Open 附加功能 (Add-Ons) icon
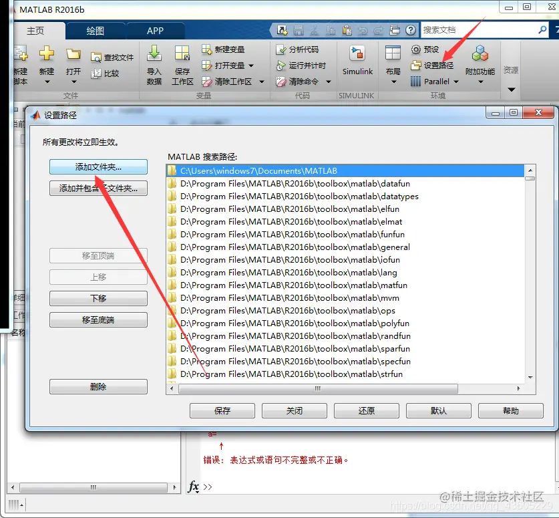Viewport: 559px width, 518px height. tap(480, 53)
